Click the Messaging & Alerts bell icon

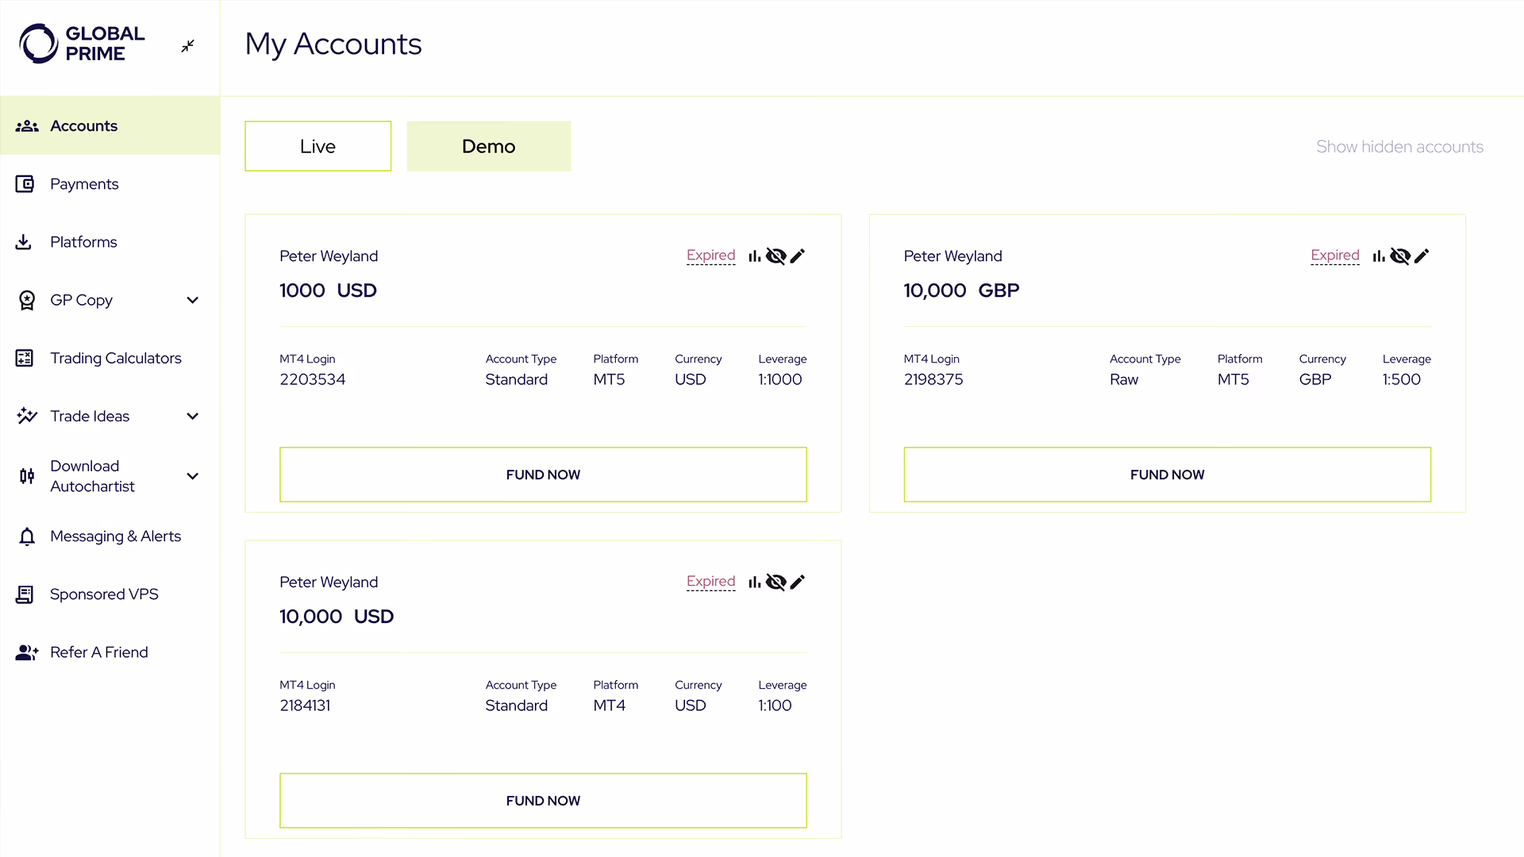[27, 537]
